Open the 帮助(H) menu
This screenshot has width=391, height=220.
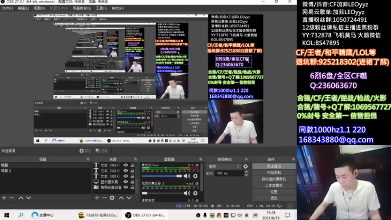(x=118, y=8)
